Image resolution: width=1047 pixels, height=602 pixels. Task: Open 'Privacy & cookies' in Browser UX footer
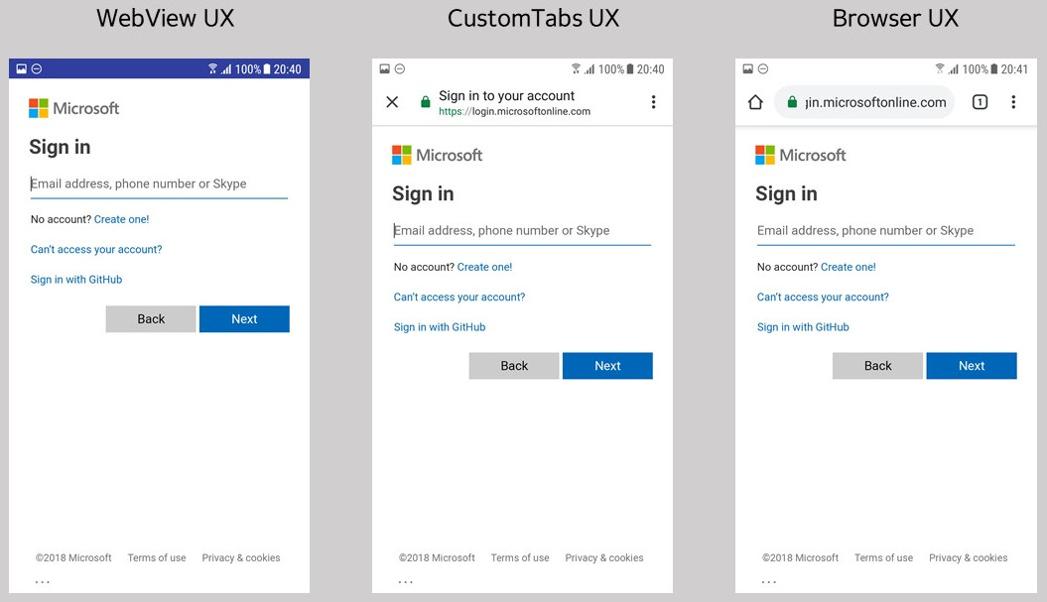pyautogui.click(x=968, y=557)
